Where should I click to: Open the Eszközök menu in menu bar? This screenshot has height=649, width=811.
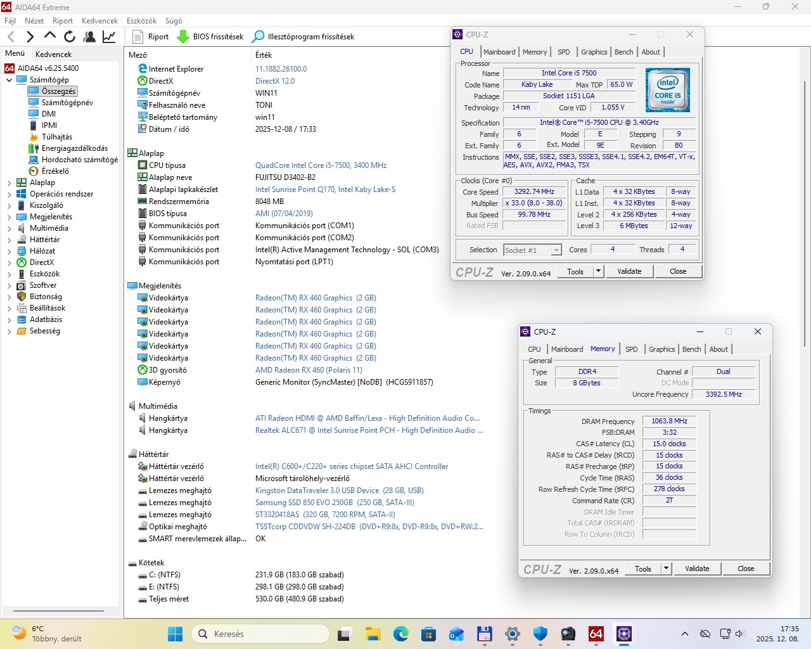(x=141, y=21)
